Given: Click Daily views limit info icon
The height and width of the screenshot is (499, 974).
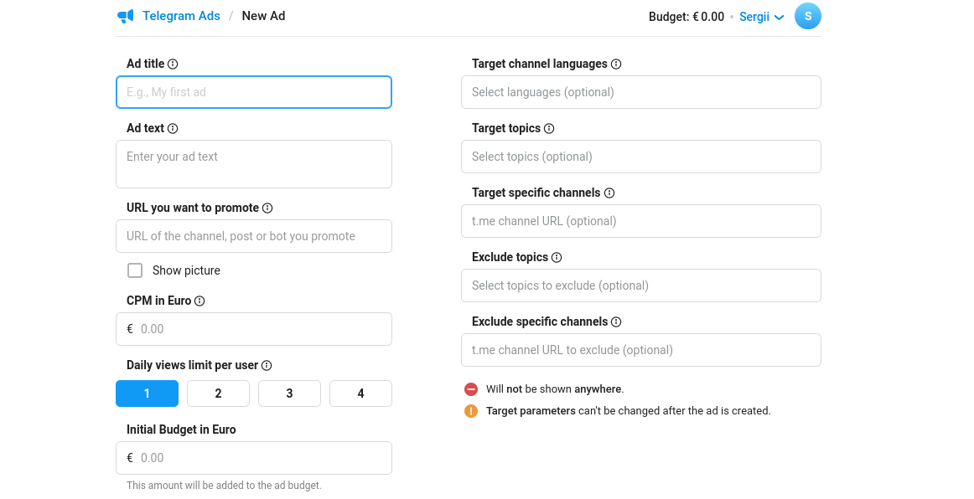Looking at the screenshot, I should coord(267,366).
